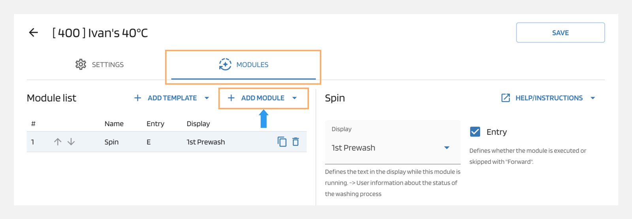Expand the Add Template dropdown arrow
This screenshot has height=219, width=632.
tap(207, 98)
